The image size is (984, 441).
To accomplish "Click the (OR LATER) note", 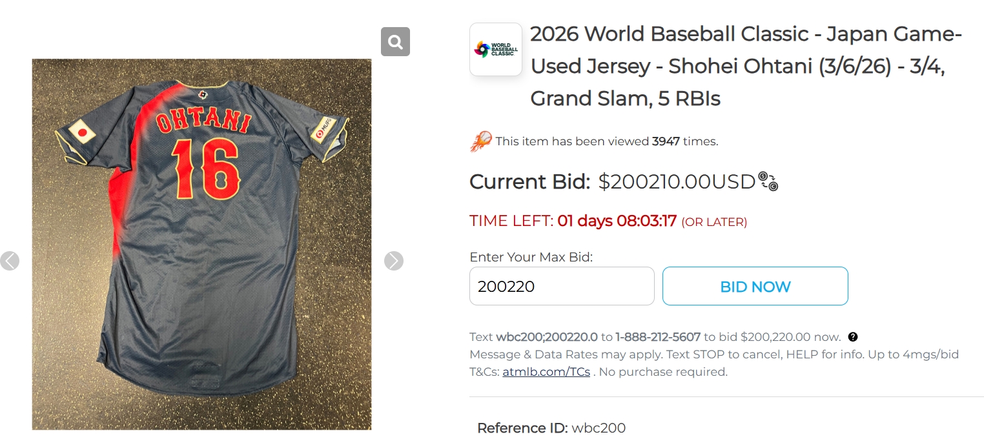I will click(714, 222).
